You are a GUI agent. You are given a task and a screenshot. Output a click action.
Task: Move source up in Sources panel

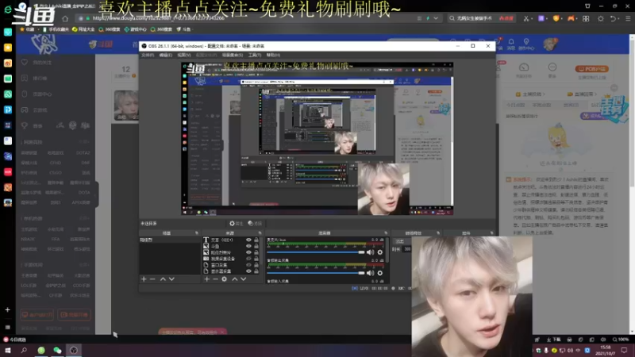click(234, 279)
